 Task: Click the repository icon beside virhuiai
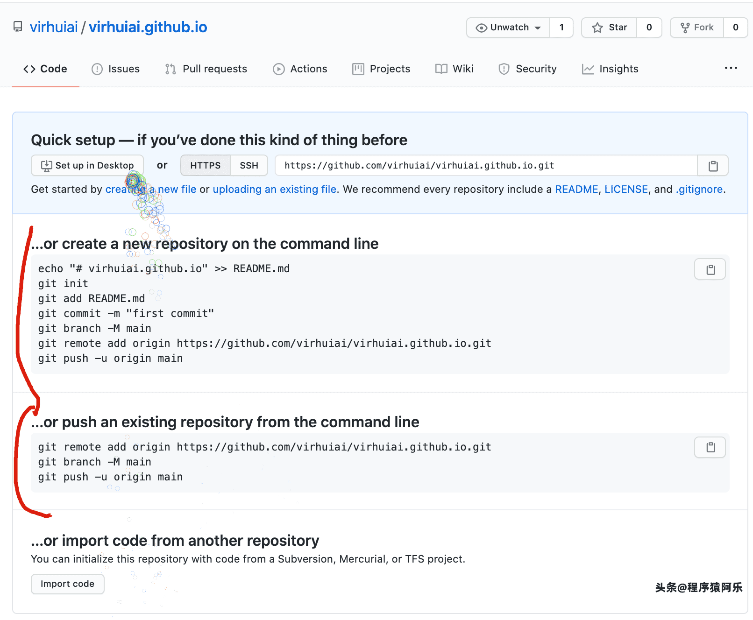18,27
